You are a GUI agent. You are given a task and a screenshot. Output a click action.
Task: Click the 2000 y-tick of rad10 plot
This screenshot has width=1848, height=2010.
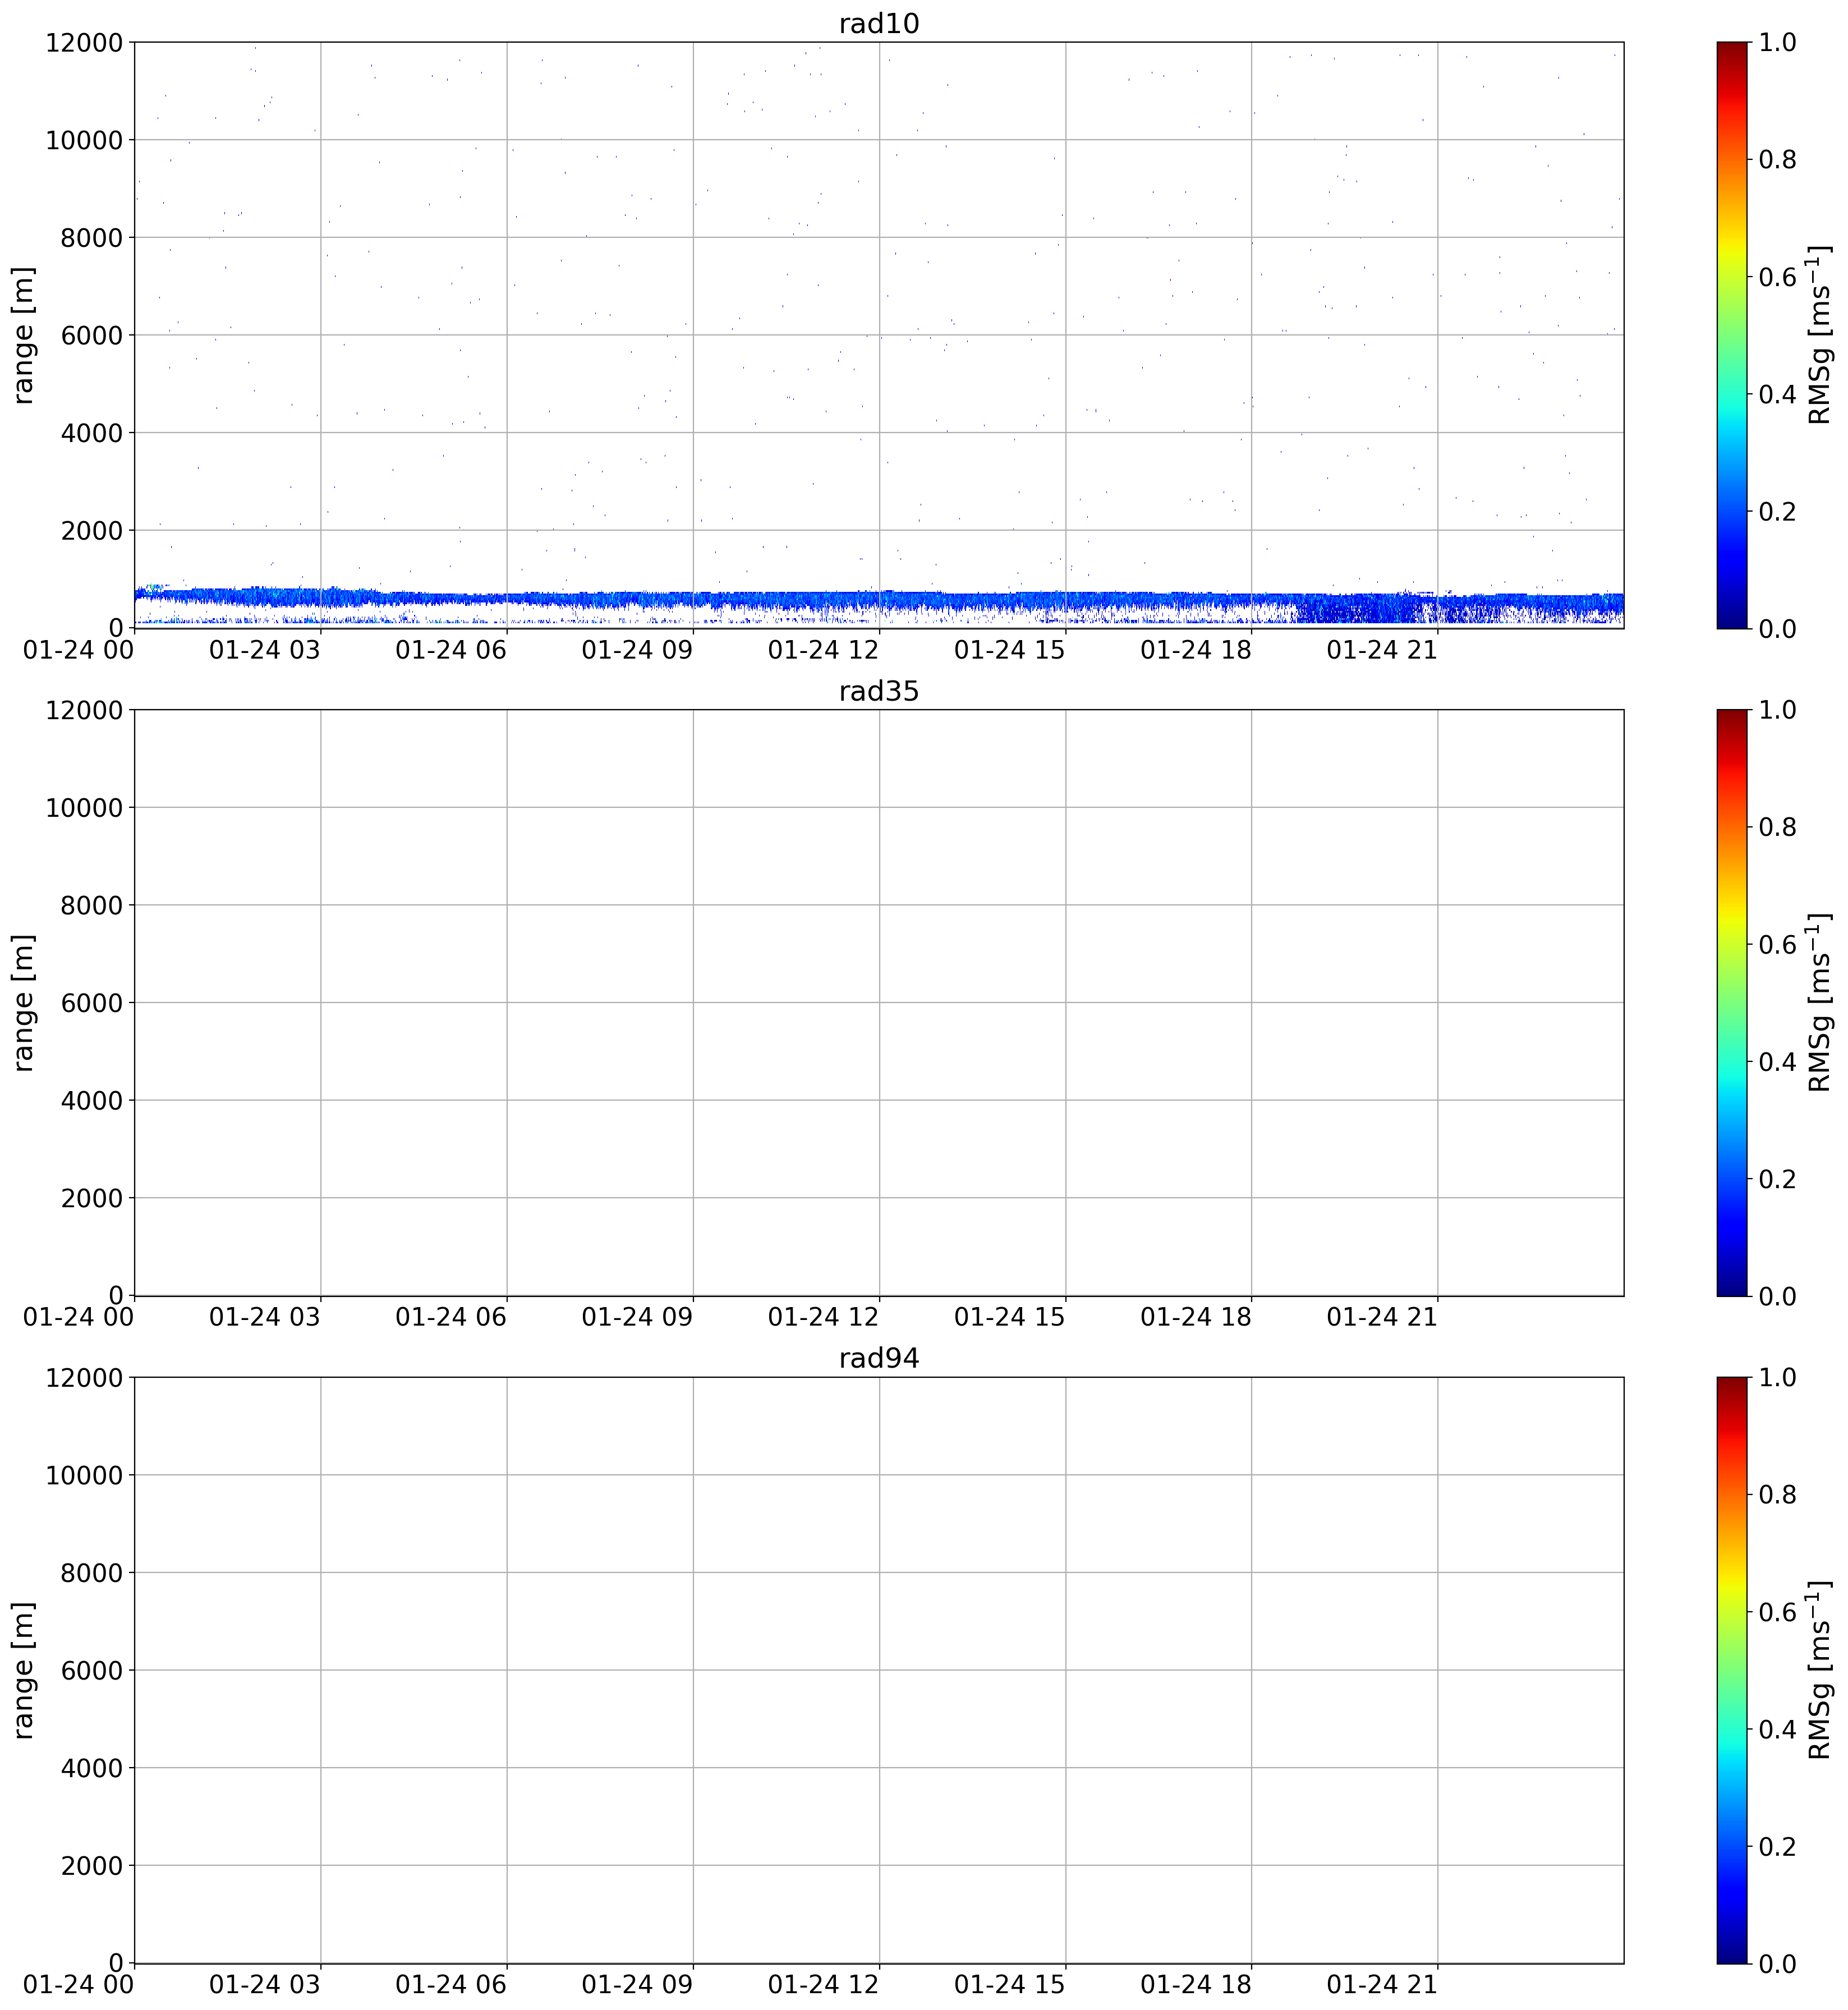click(x=91, y=530)
